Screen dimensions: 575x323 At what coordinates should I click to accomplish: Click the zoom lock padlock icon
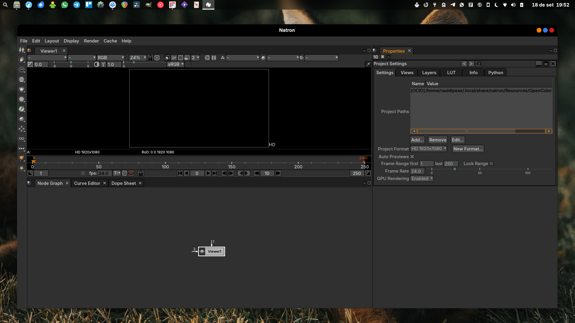150,58
